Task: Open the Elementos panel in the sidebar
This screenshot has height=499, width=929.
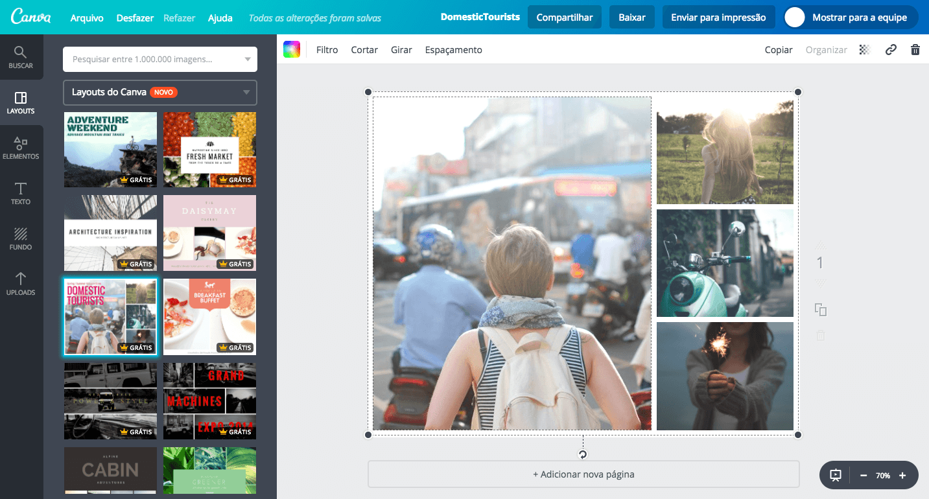Action: (21, 148)
